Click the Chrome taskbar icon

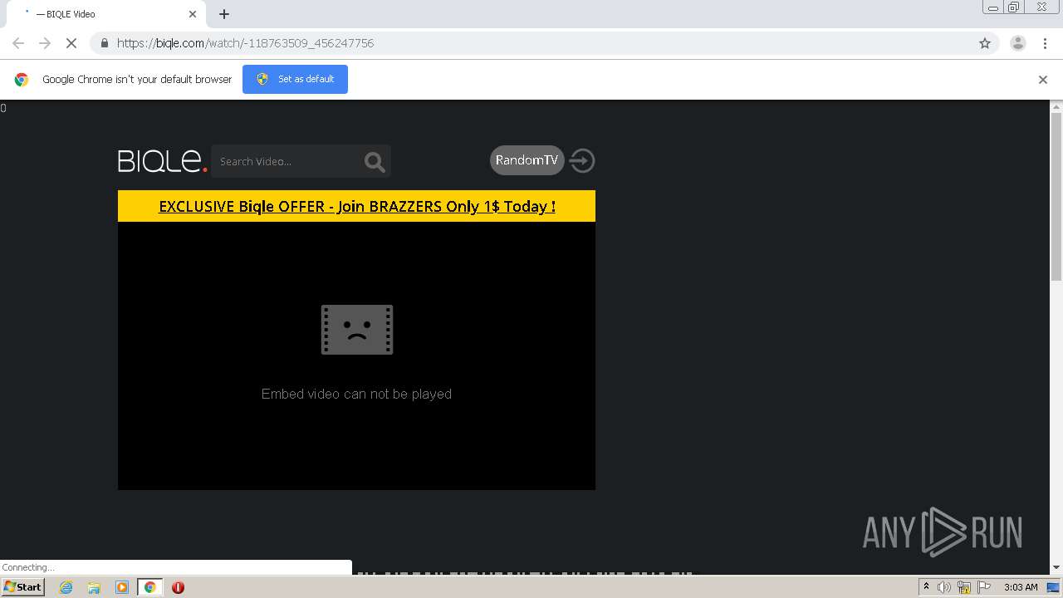pyautogui.click(x=149, y=587)
